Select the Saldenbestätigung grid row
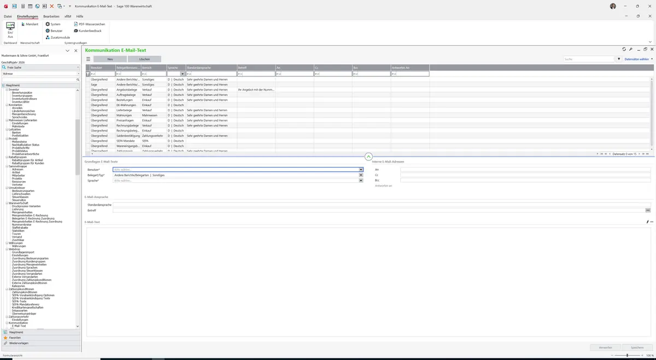Viewport: 656px width, 360px height. pos(369,136)
